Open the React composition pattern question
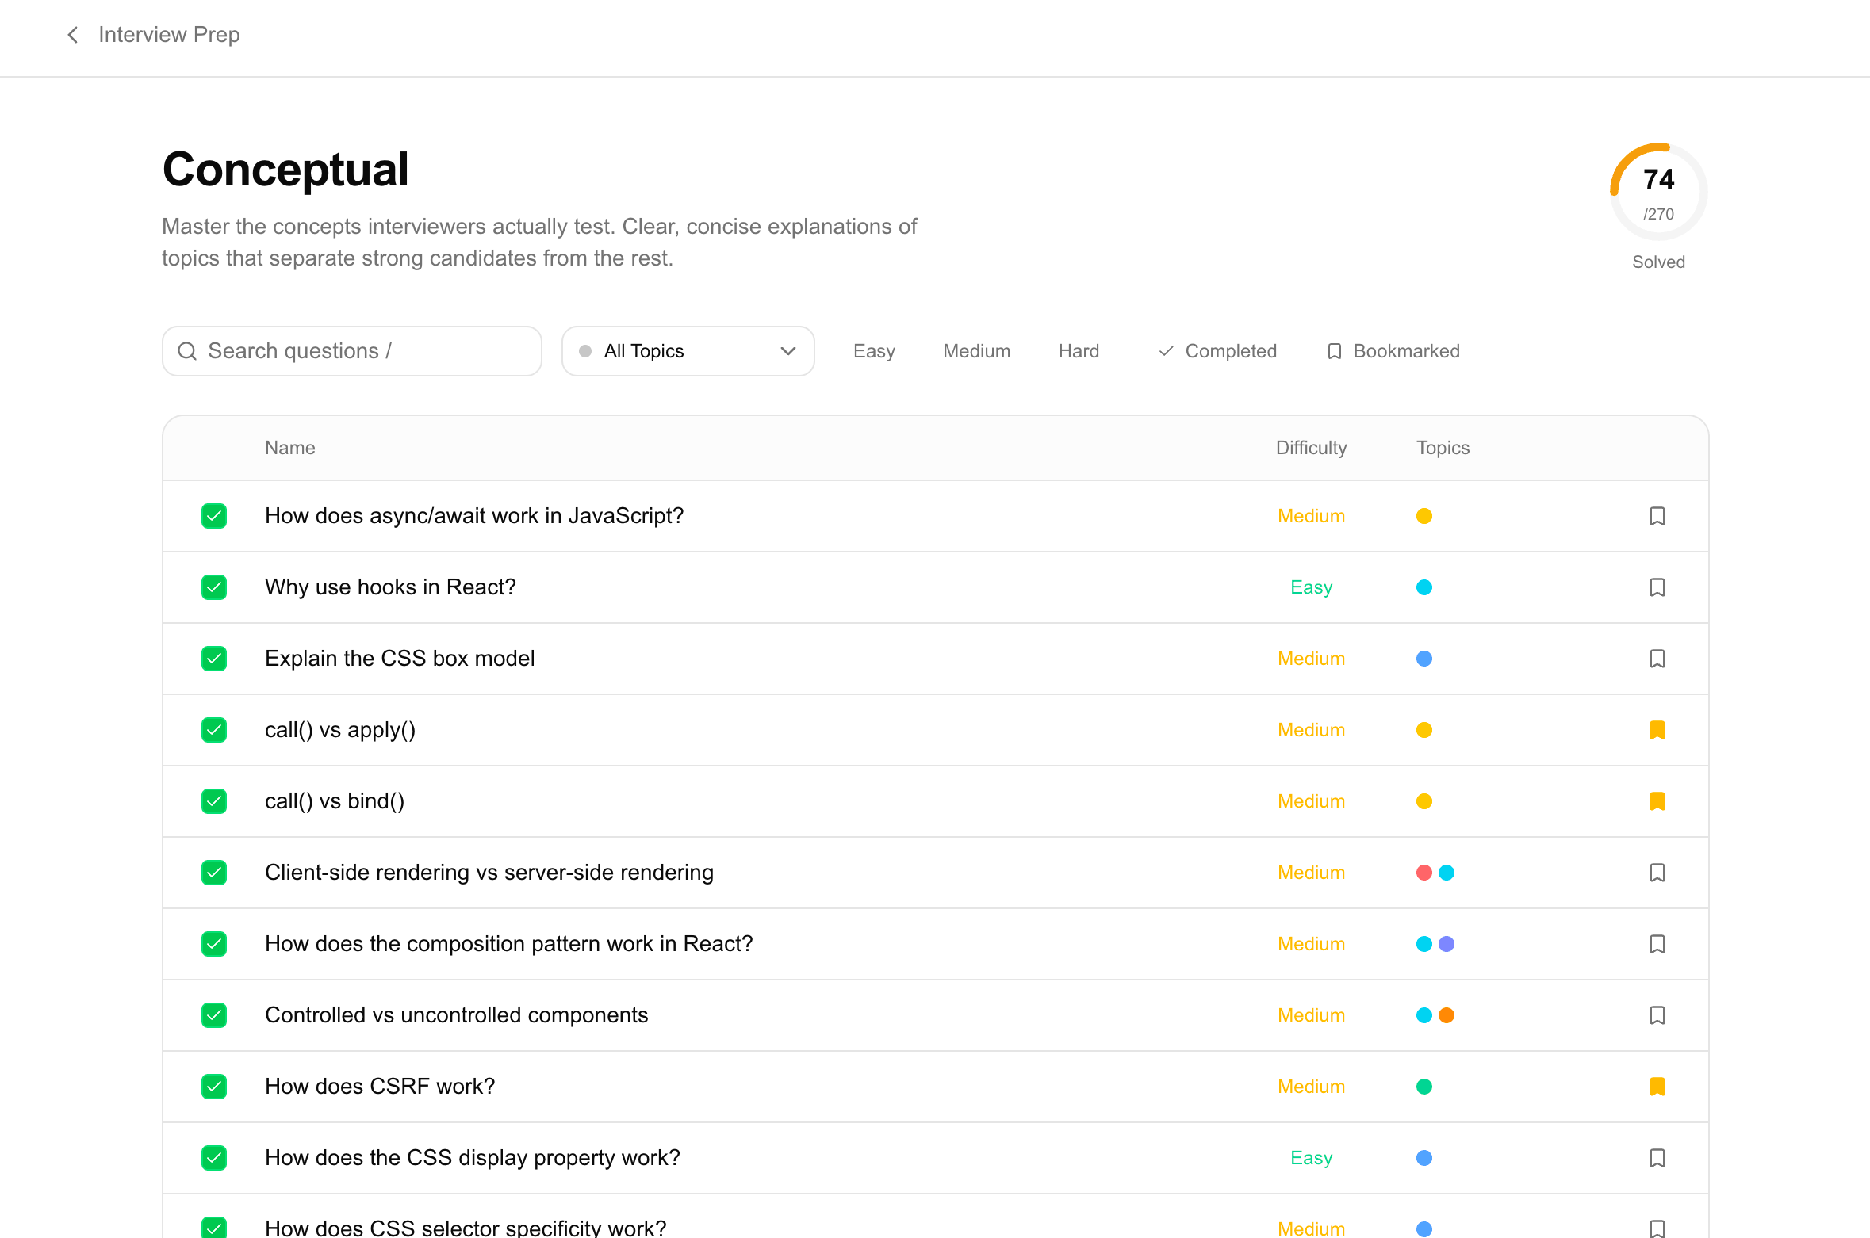This screenshot has width=1870, height=1238. tap(509, 944)
